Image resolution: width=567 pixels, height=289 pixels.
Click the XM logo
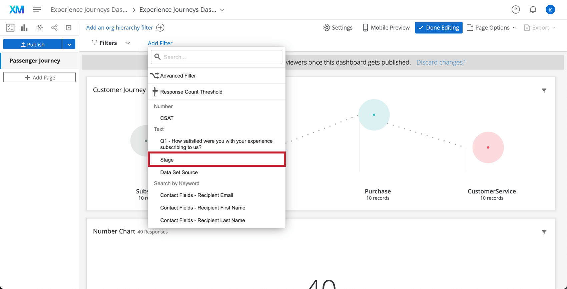coord(16,10)
